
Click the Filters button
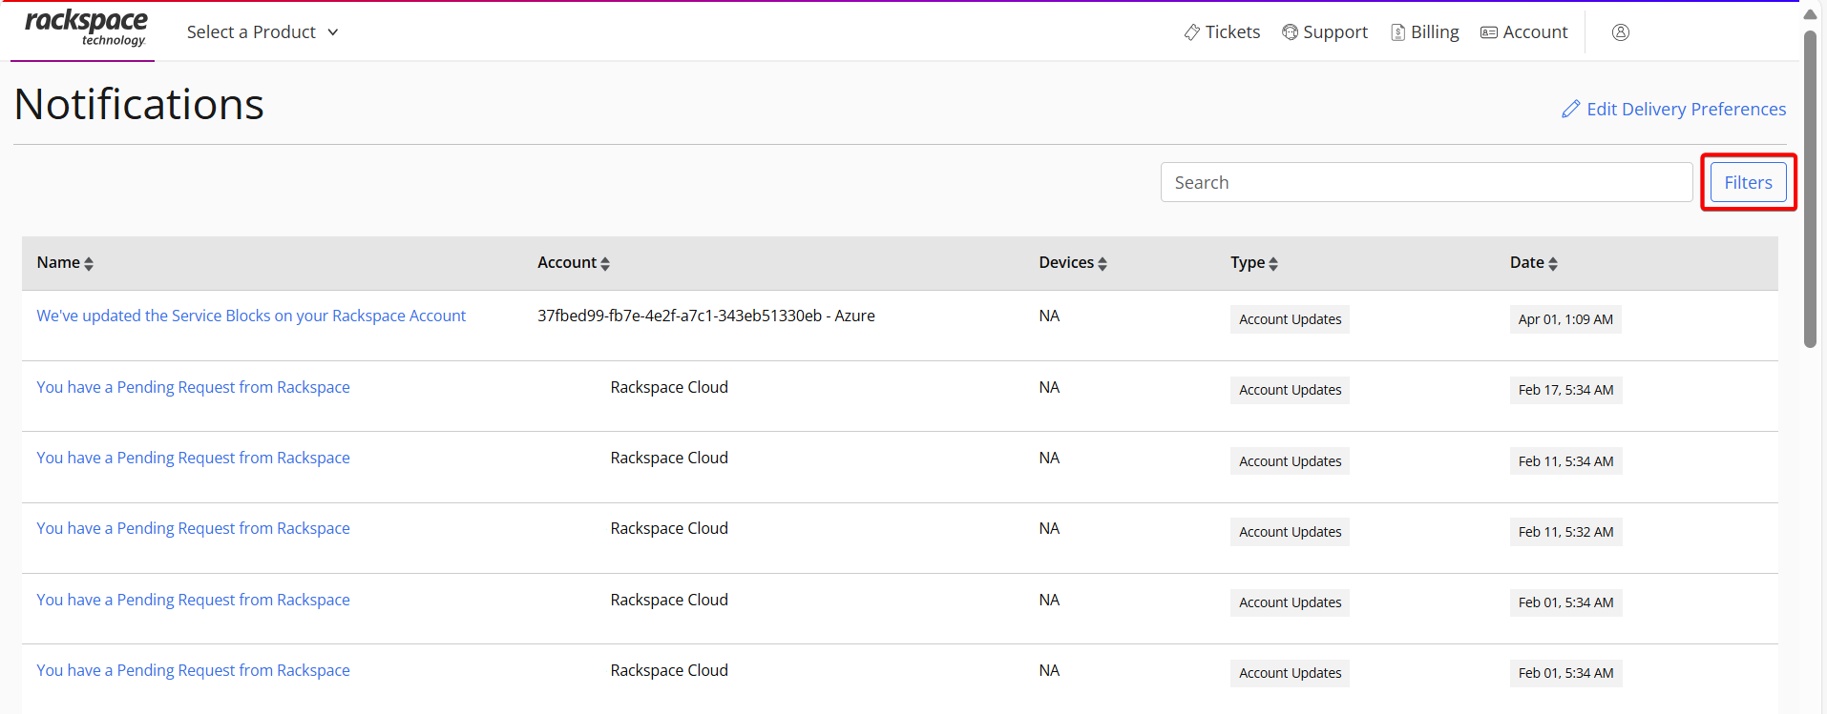coord(1748,182)
